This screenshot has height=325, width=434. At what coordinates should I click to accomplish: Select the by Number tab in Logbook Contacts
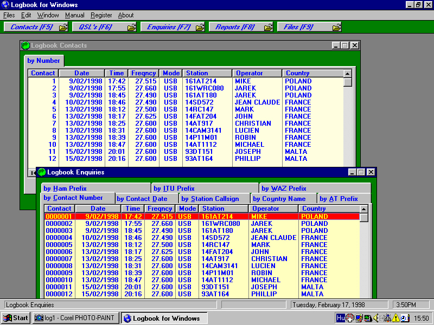pos(44,61)
